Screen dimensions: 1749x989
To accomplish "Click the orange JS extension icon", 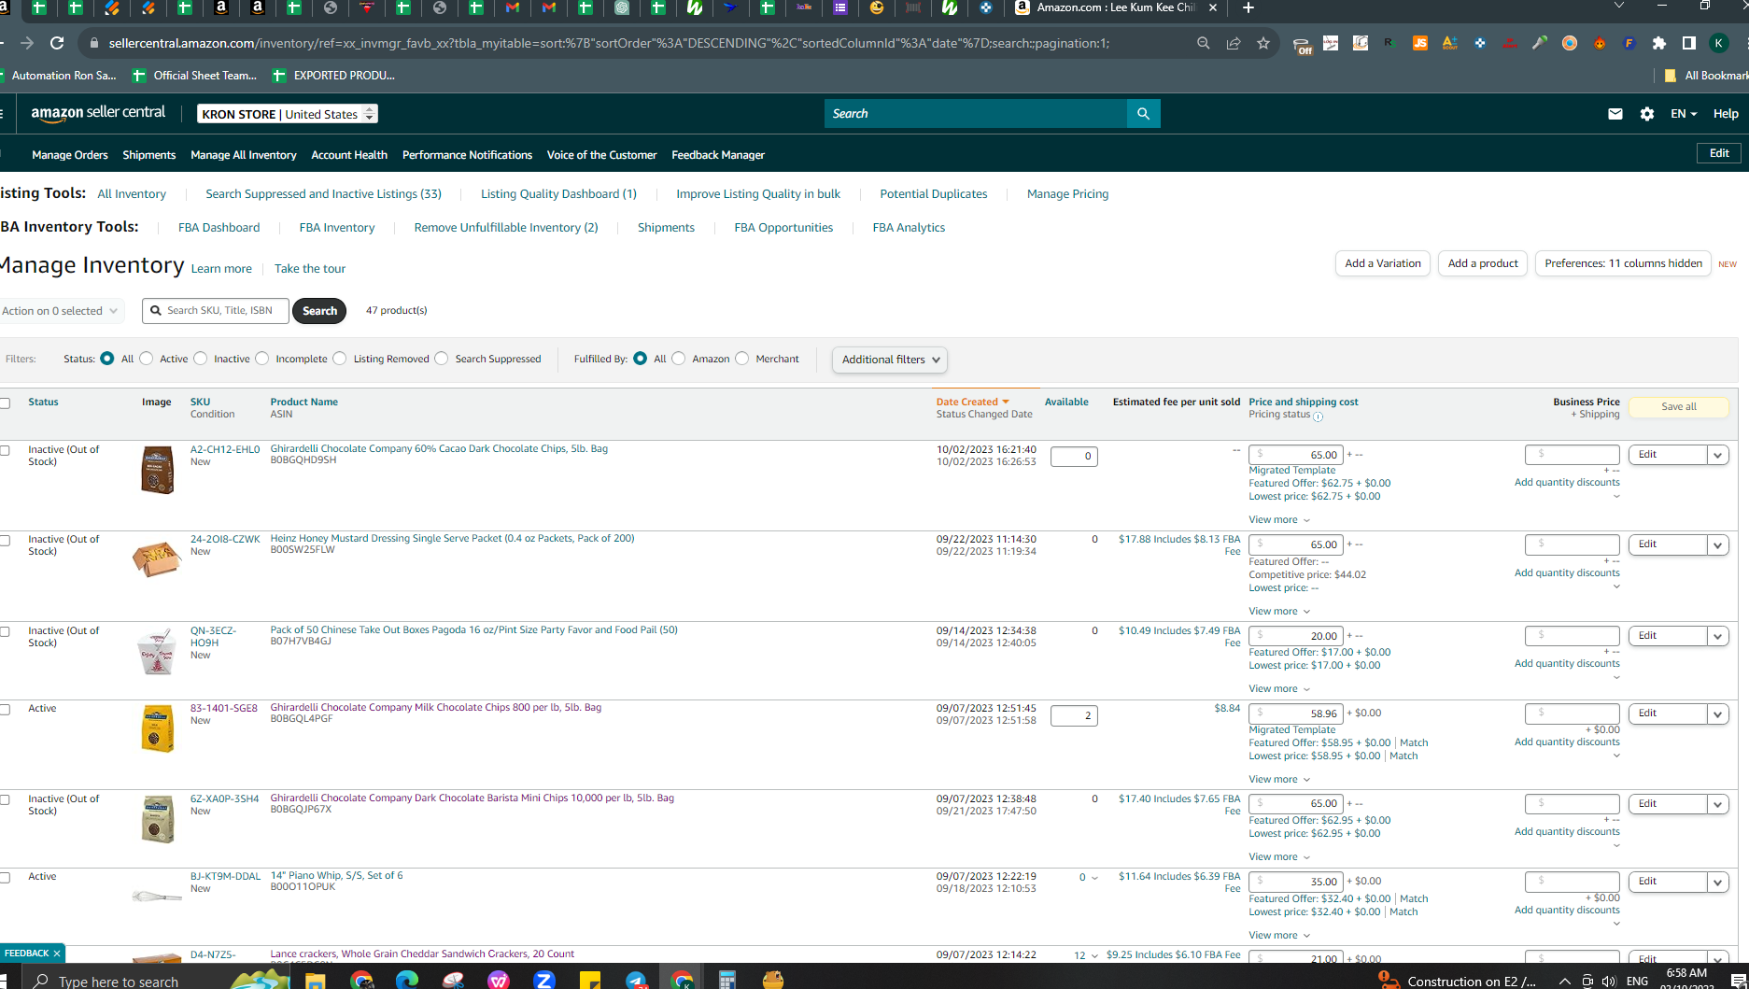I will click(x=1420, y=43).
